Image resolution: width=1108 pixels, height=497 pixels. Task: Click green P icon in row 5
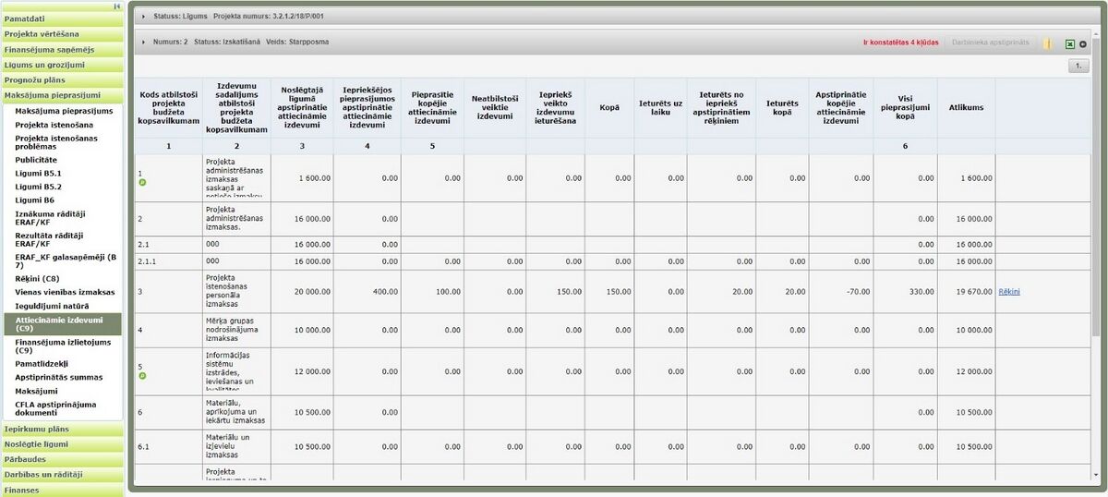coord(142,376)
